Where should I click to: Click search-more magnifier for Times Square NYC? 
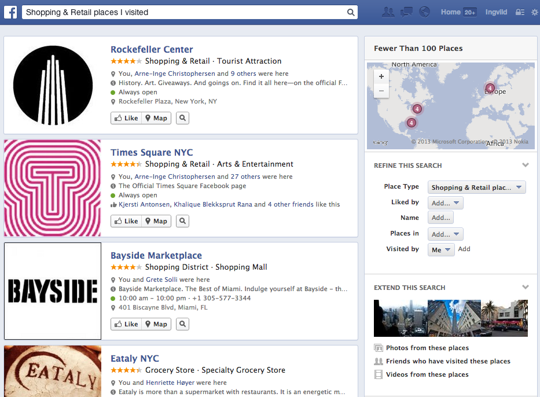182,221
